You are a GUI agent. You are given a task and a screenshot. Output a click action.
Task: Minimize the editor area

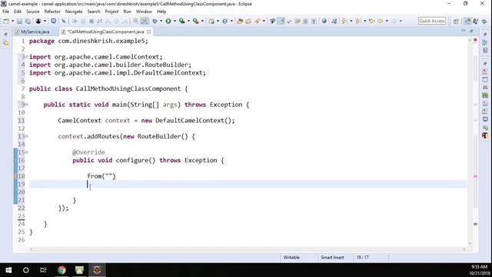(x=464, y=31)
